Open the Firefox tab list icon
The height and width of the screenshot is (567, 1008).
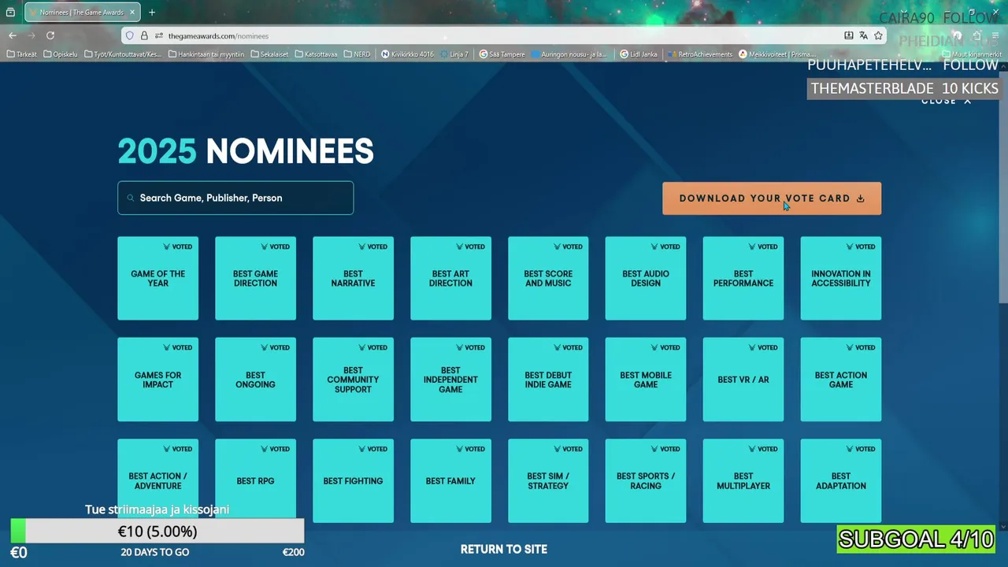[10, 12]
